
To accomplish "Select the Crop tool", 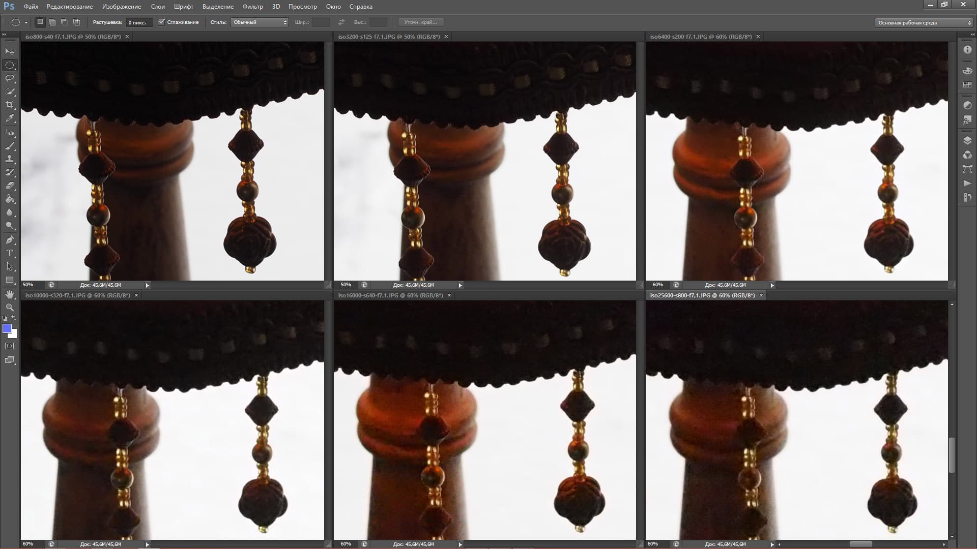I will pos(10,105).
